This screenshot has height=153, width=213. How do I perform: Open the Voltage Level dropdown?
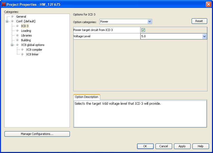pos(204,36)
